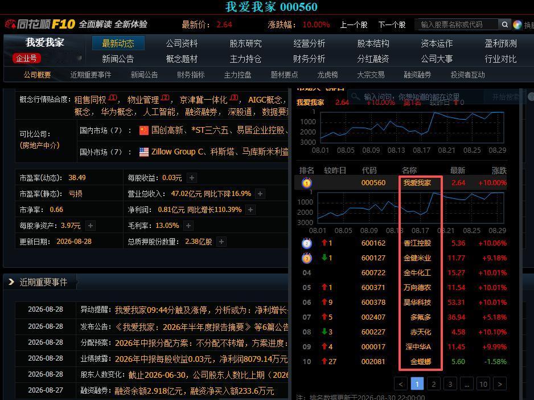Click footnote marker next to 租售同权
The width and height of the screenshot is (534, 400).
click(113, 98)
